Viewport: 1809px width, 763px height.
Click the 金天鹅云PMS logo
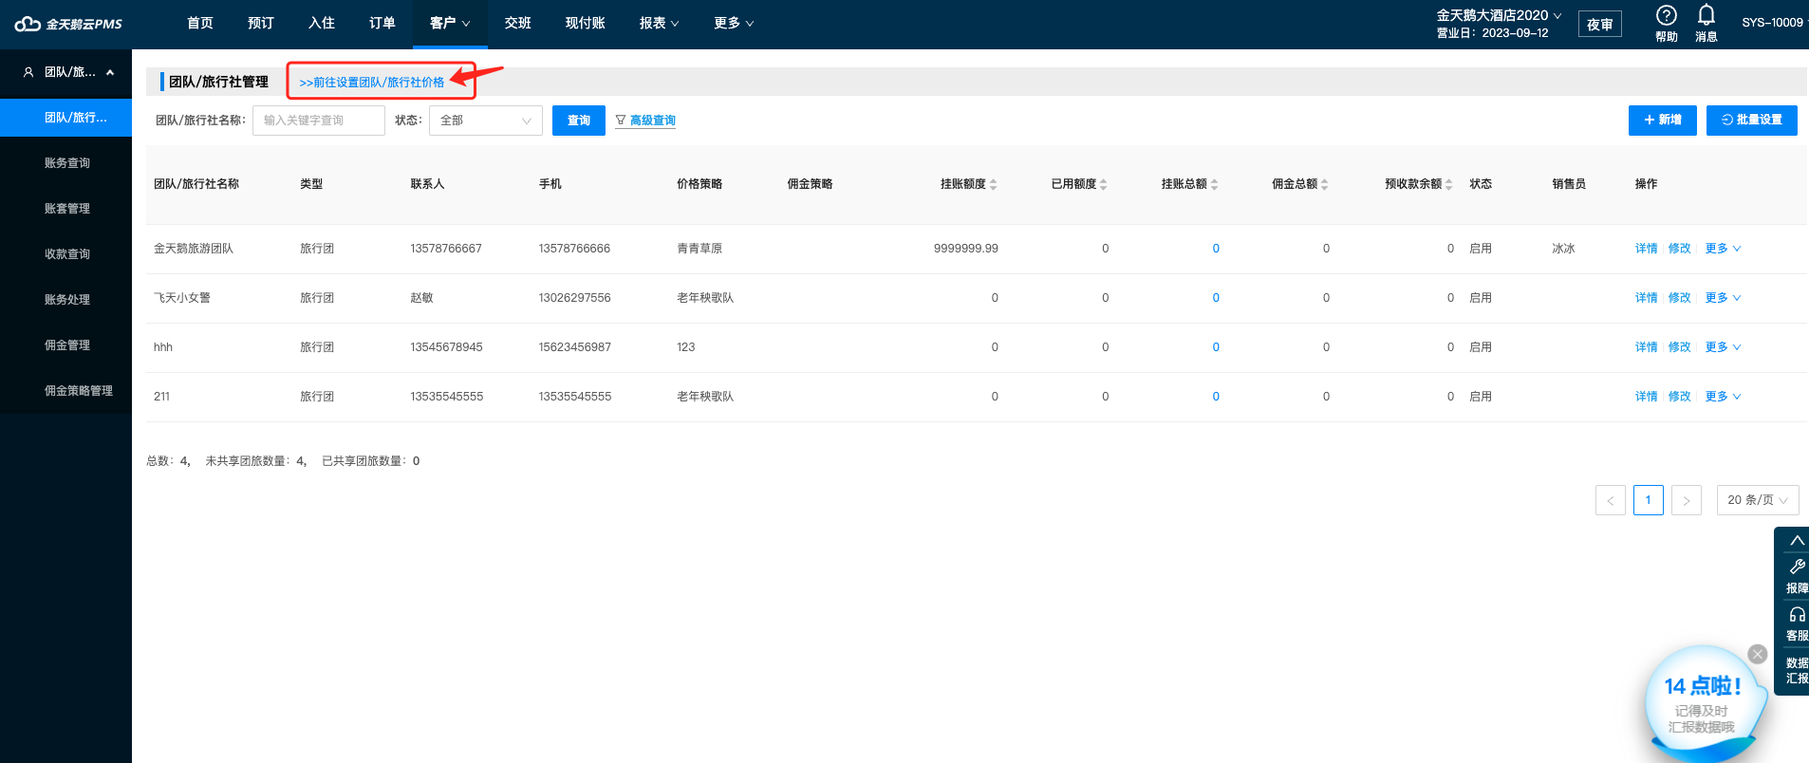[68, 24]
